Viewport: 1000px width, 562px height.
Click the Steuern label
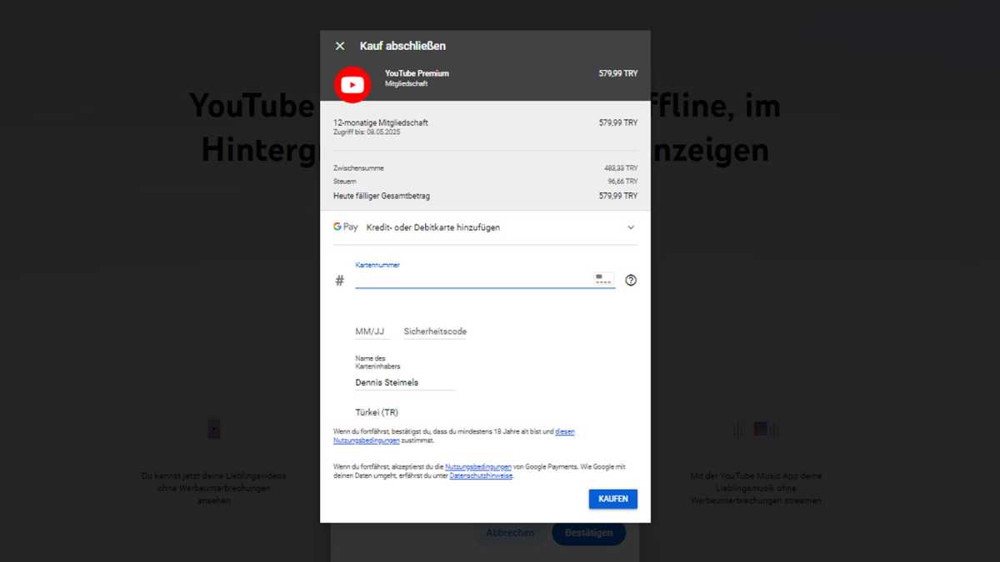pos(345,181)
